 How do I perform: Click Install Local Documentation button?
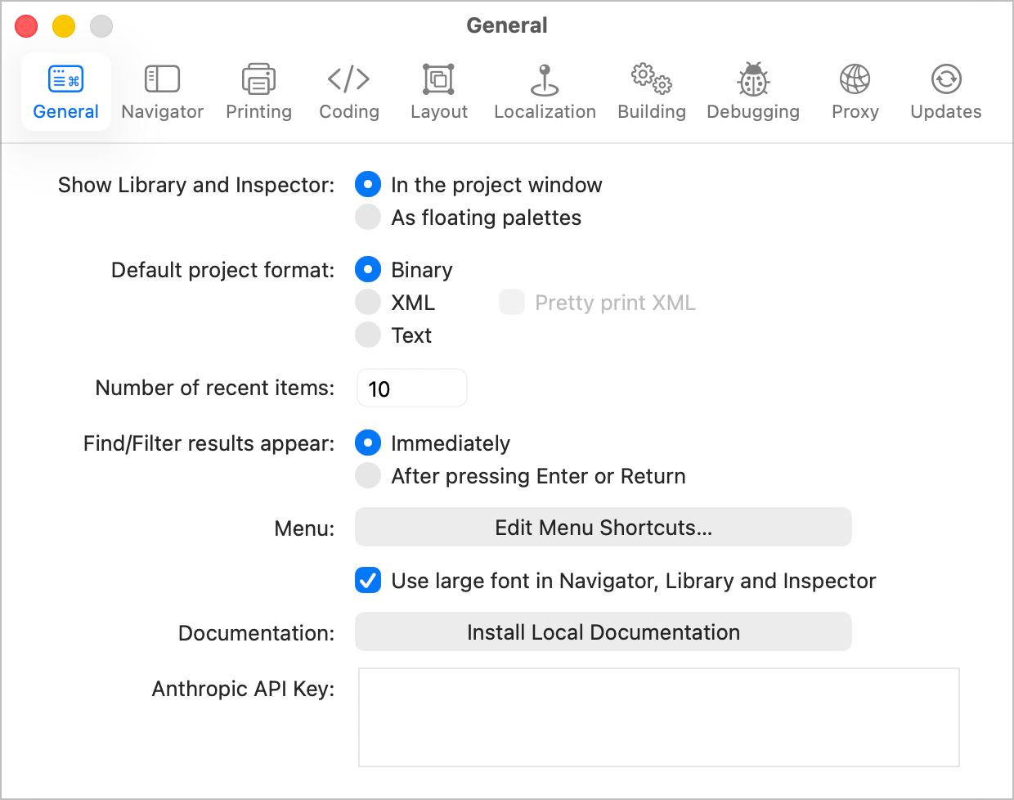[x=603, y=632]
